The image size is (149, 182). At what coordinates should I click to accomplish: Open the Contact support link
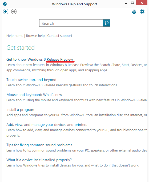click(60, 36)
